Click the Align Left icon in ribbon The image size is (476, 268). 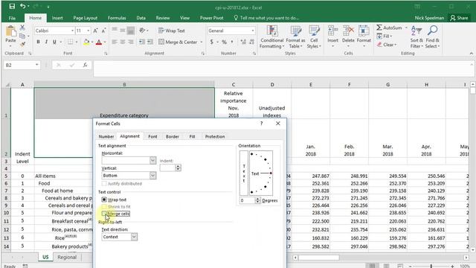pos(115,42)
